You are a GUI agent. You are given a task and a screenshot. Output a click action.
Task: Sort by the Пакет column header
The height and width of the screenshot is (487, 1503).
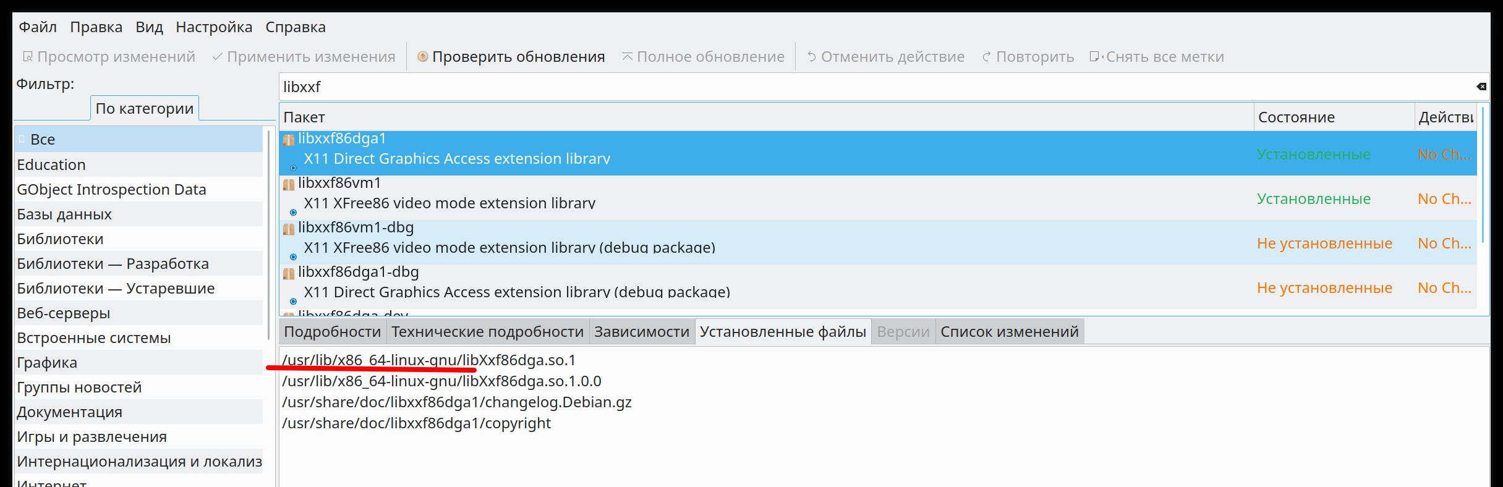click(x=304, y=117)
